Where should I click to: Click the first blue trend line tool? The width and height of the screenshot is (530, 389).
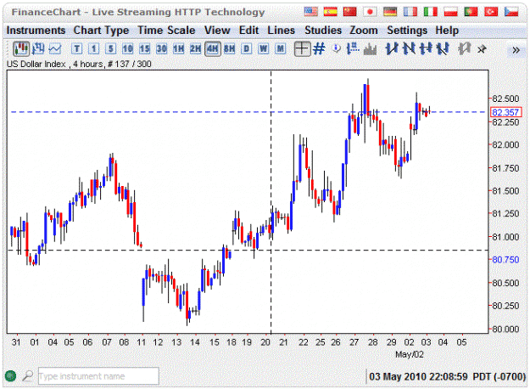point(392,49)
